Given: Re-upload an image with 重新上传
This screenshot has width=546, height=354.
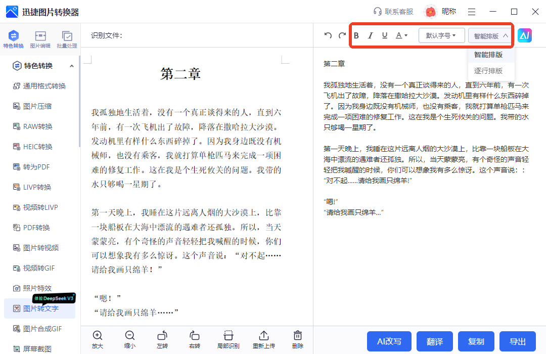Looking at the screenshot, I should [x=263, y=340].
